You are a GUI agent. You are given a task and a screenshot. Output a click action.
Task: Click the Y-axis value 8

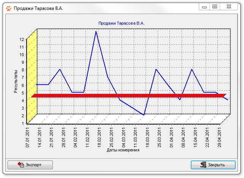[x=23, y=70]
